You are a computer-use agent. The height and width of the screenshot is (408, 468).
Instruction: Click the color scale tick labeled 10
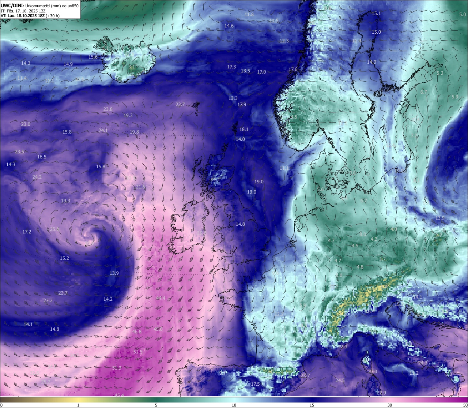(x=234, y=405)
